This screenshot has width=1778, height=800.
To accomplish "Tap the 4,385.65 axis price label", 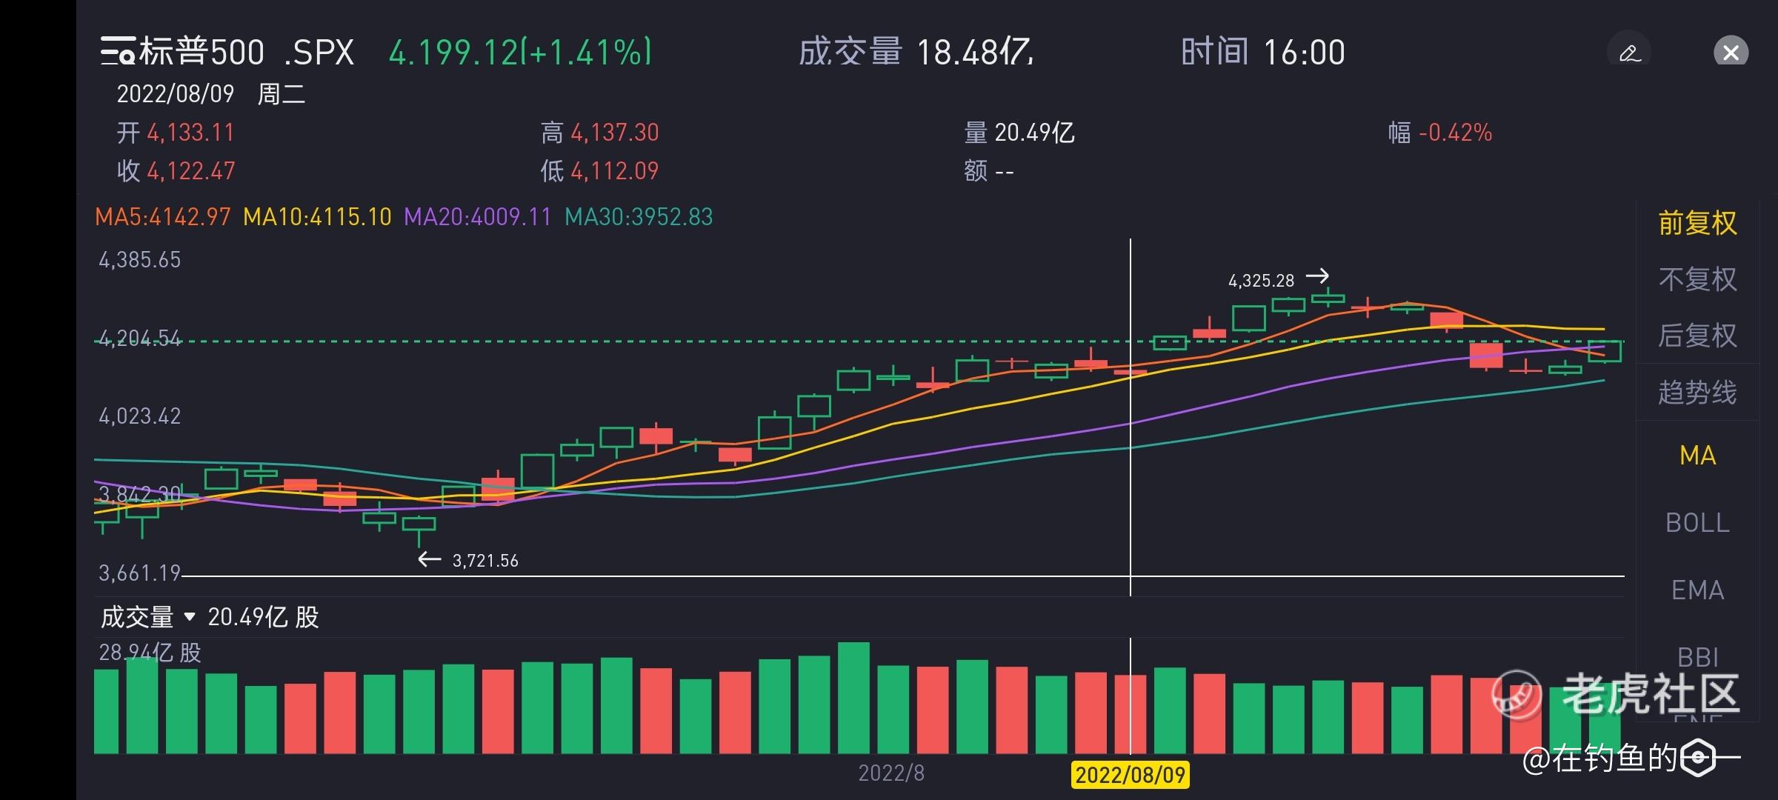I will pyautogui.click(x=140, y=260).
